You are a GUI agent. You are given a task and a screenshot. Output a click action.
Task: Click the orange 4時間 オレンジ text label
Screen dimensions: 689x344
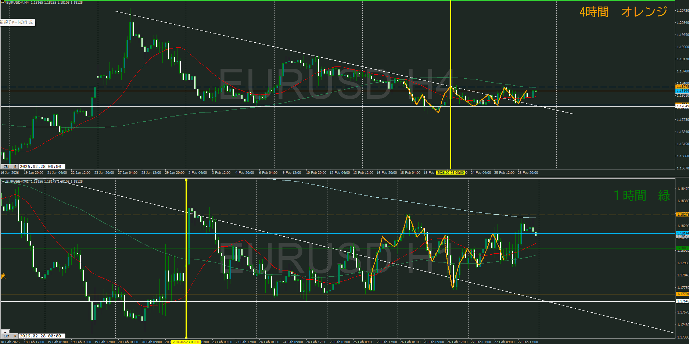[x=623, y=12]
